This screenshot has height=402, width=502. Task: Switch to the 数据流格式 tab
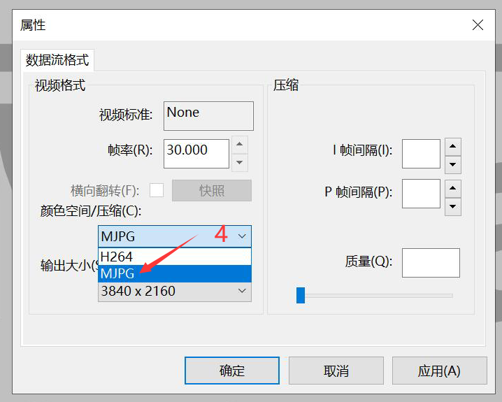click(57, 60)
